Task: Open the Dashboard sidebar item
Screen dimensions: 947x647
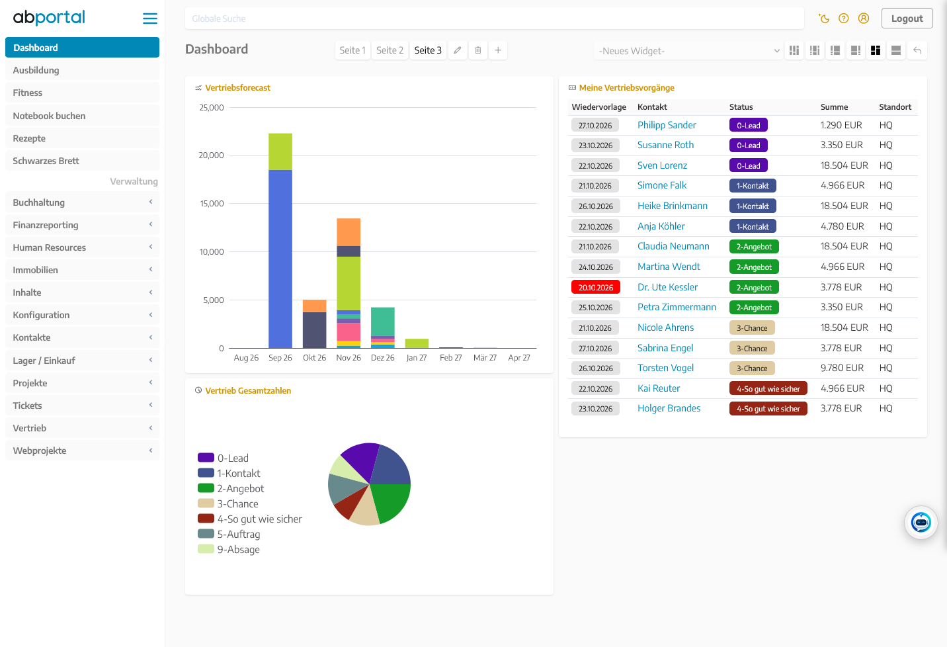Action: pos(82,48)
